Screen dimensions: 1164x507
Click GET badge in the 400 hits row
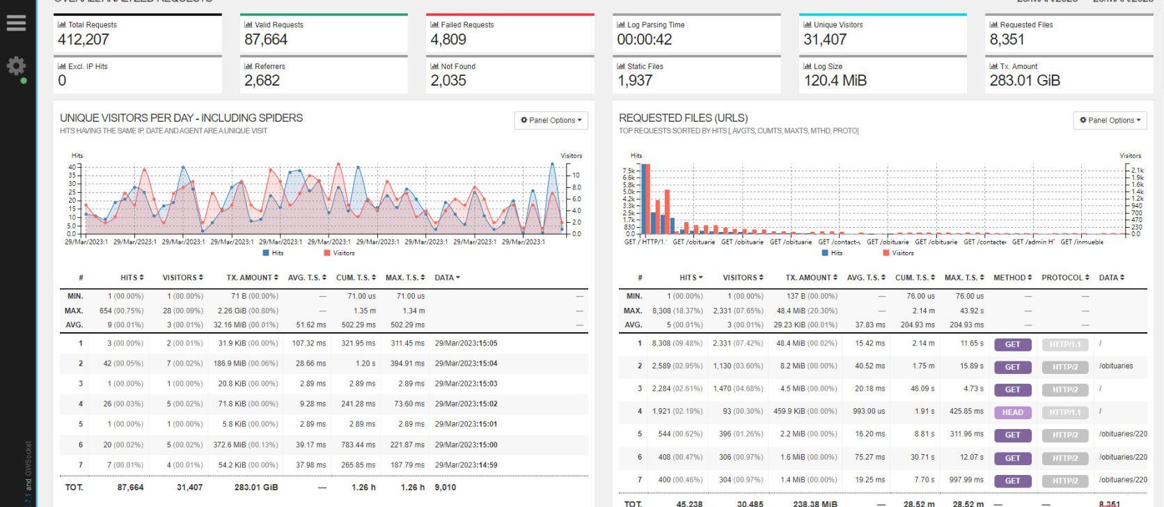point(1012,481)
